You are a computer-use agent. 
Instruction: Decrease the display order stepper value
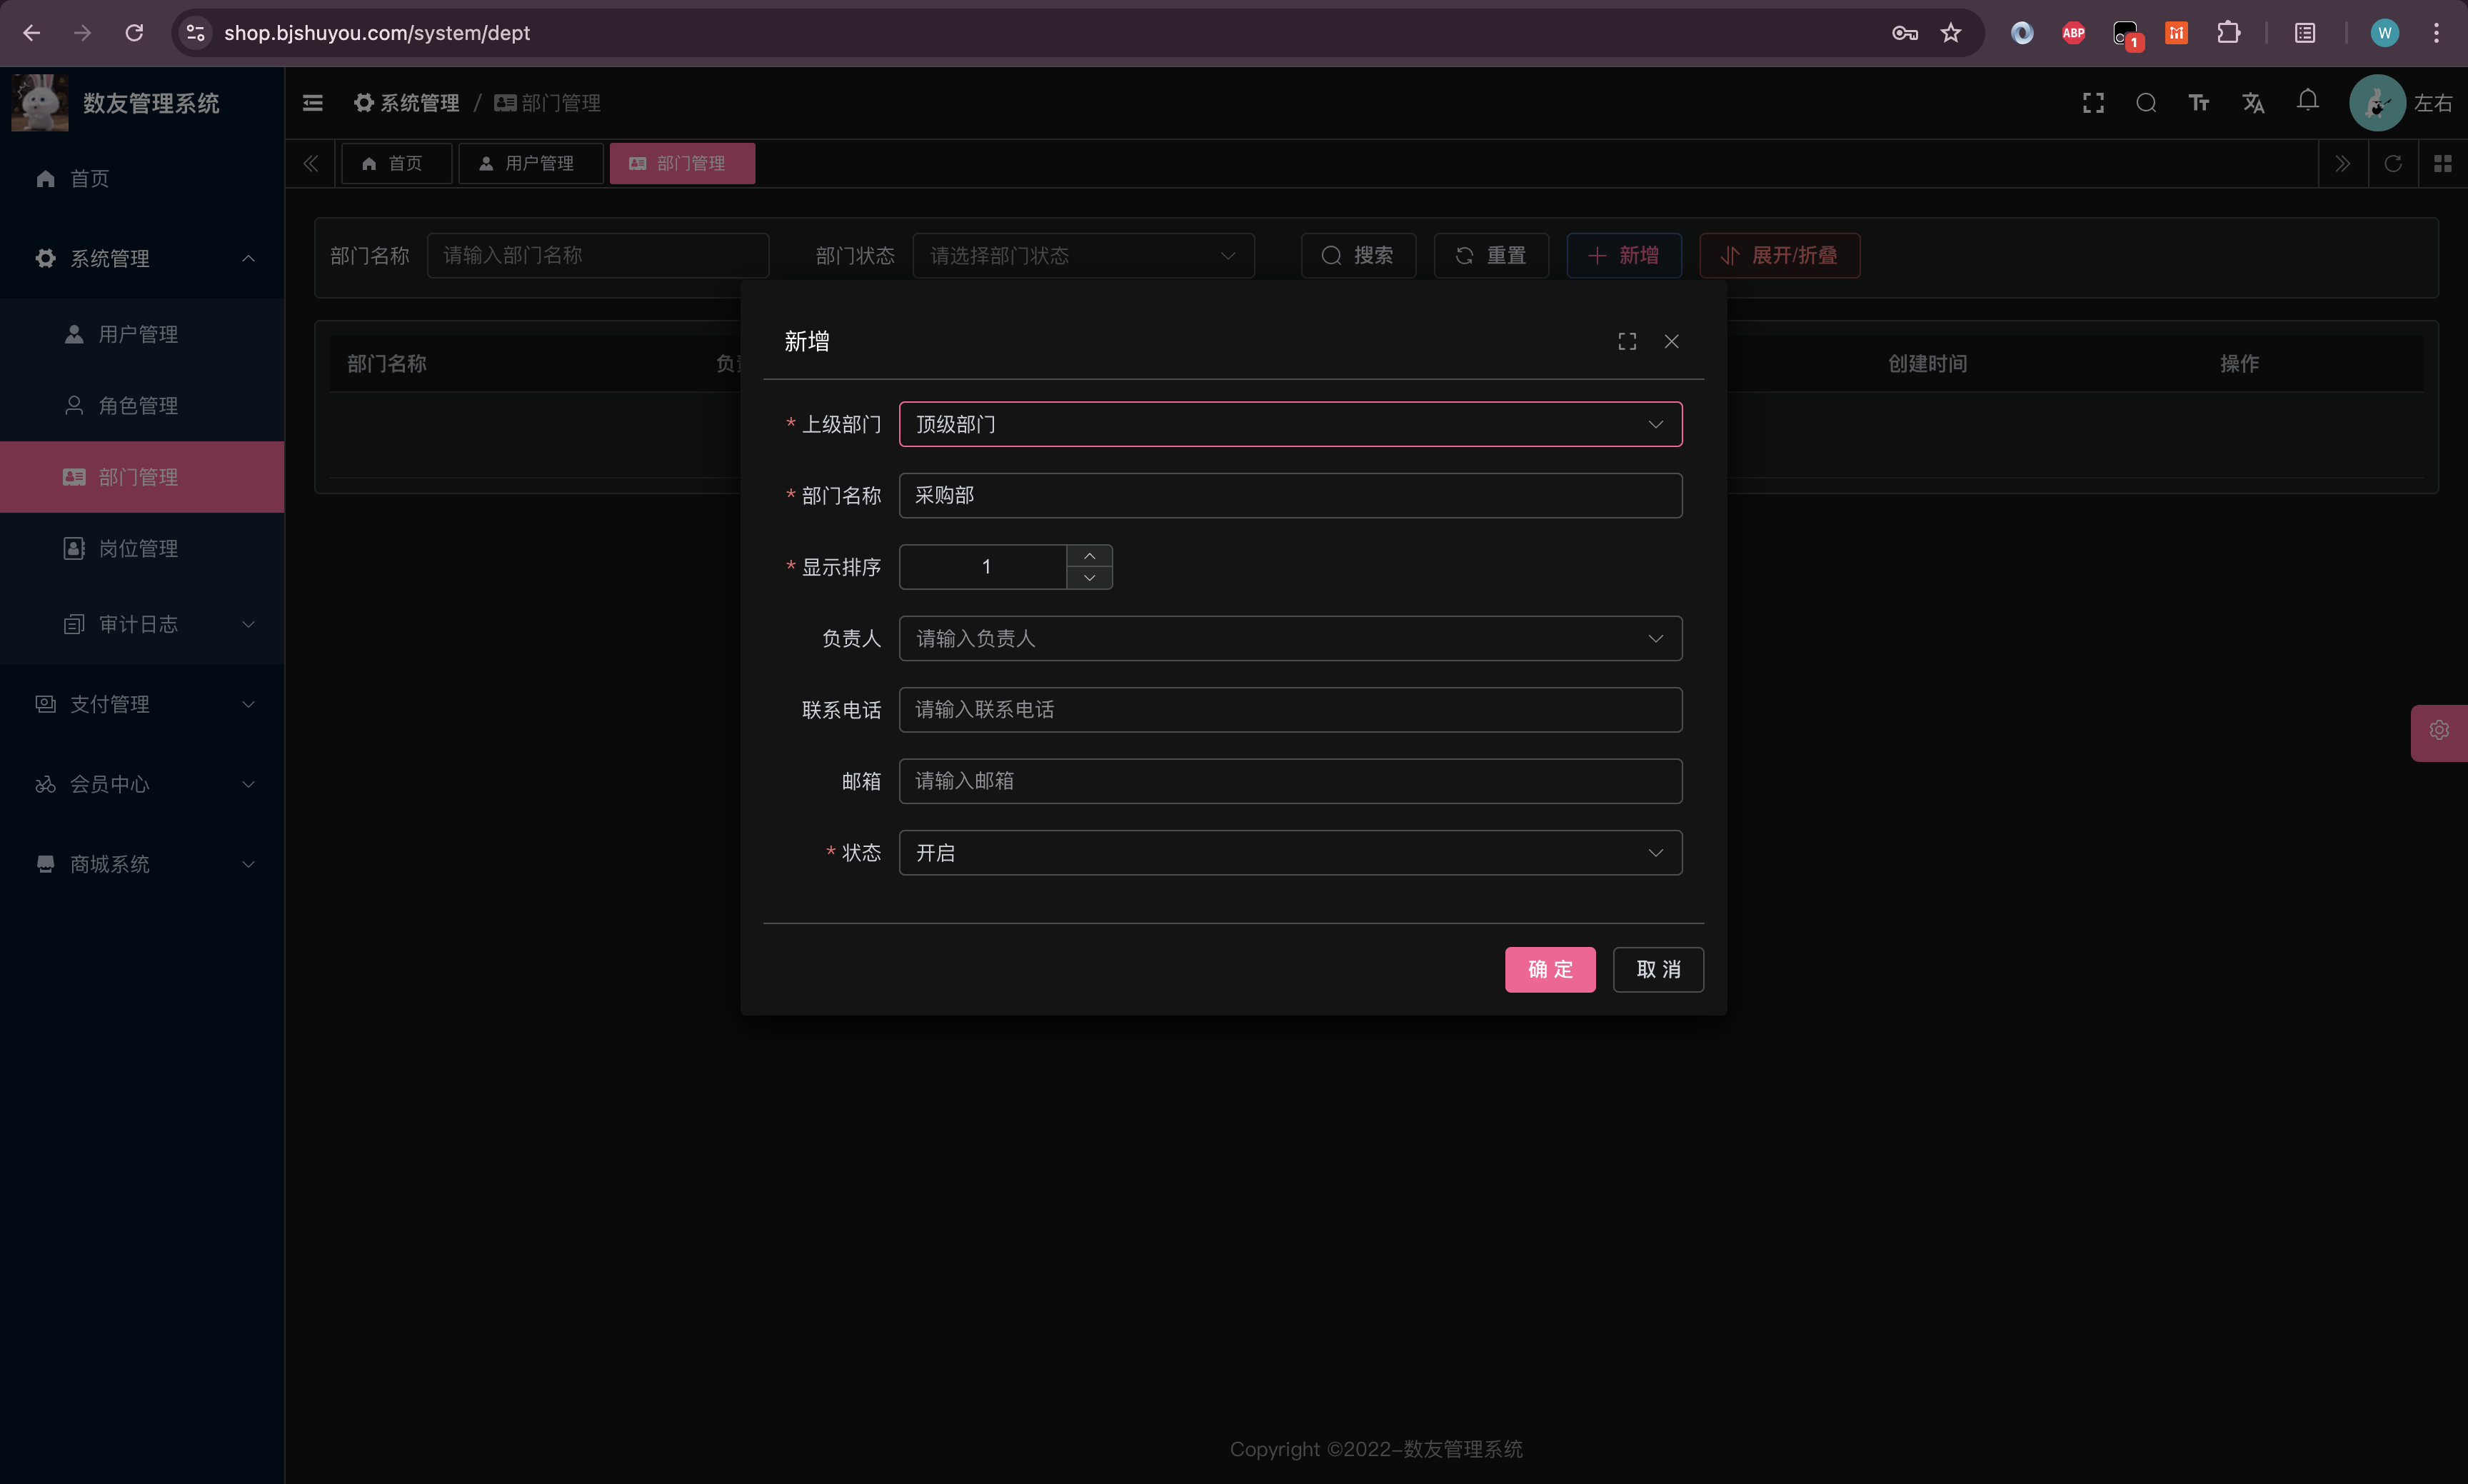[x=1089, y=578]
